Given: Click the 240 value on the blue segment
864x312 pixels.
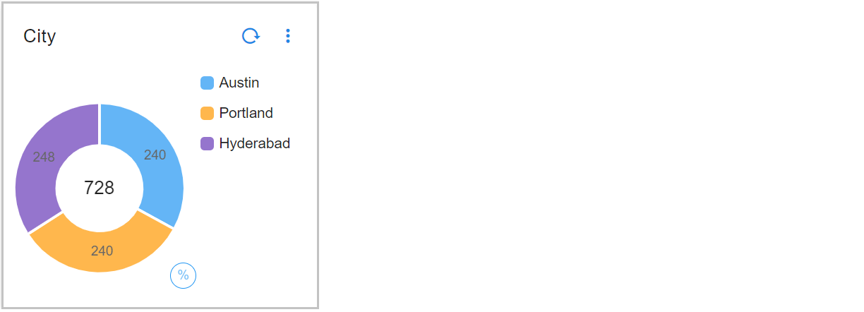Looking at the screenshot, I should pos(155,155).
